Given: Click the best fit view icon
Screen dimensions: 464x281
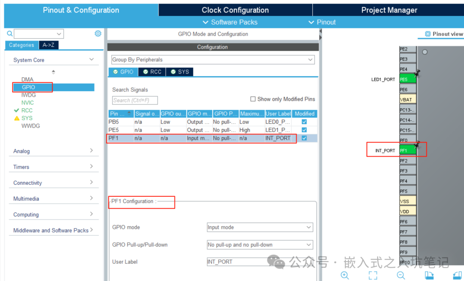Looking at the screenshot, I should tap(372, 275).
